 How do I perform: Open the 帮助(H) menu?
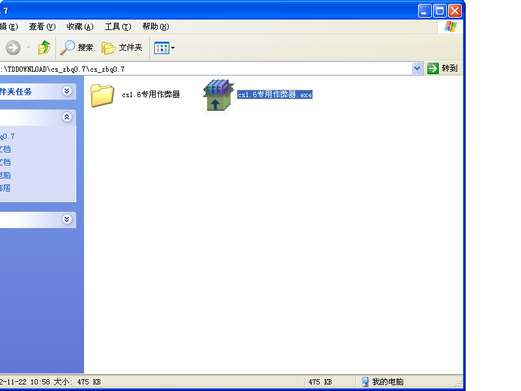click(155, 27)
